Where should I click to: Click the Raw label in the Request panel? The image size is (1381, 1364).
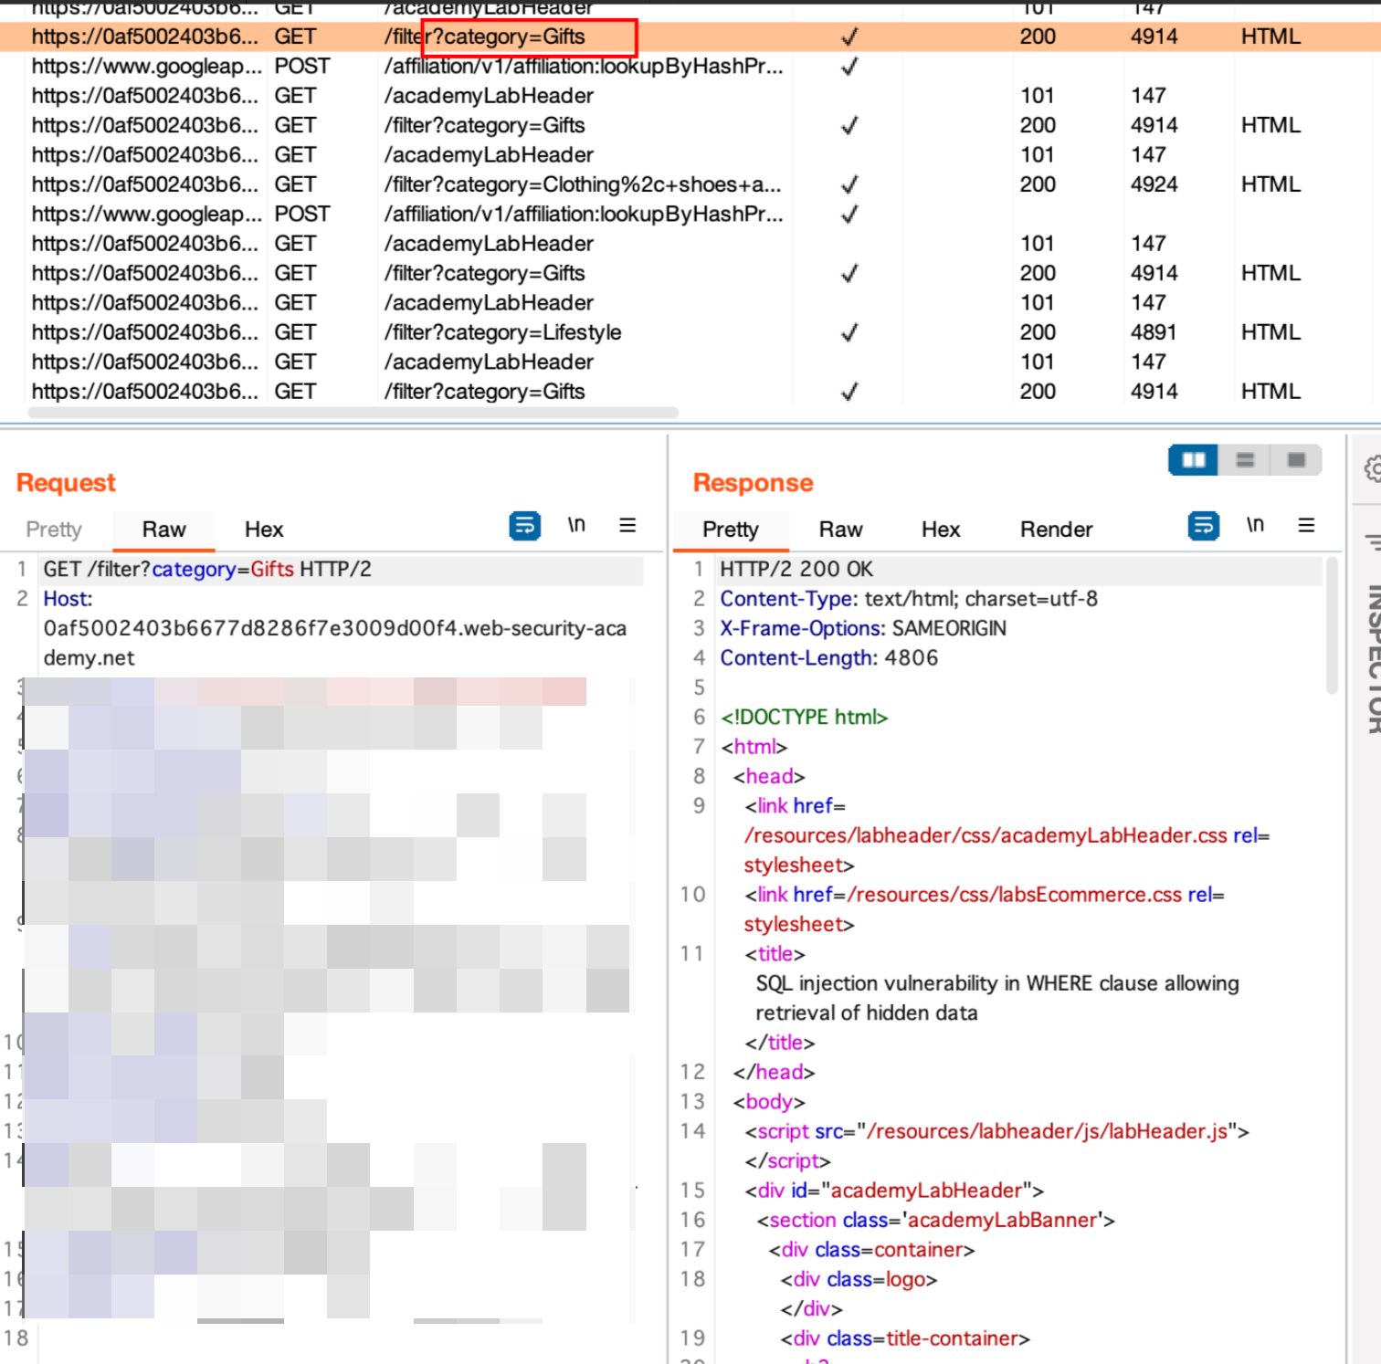163,530
